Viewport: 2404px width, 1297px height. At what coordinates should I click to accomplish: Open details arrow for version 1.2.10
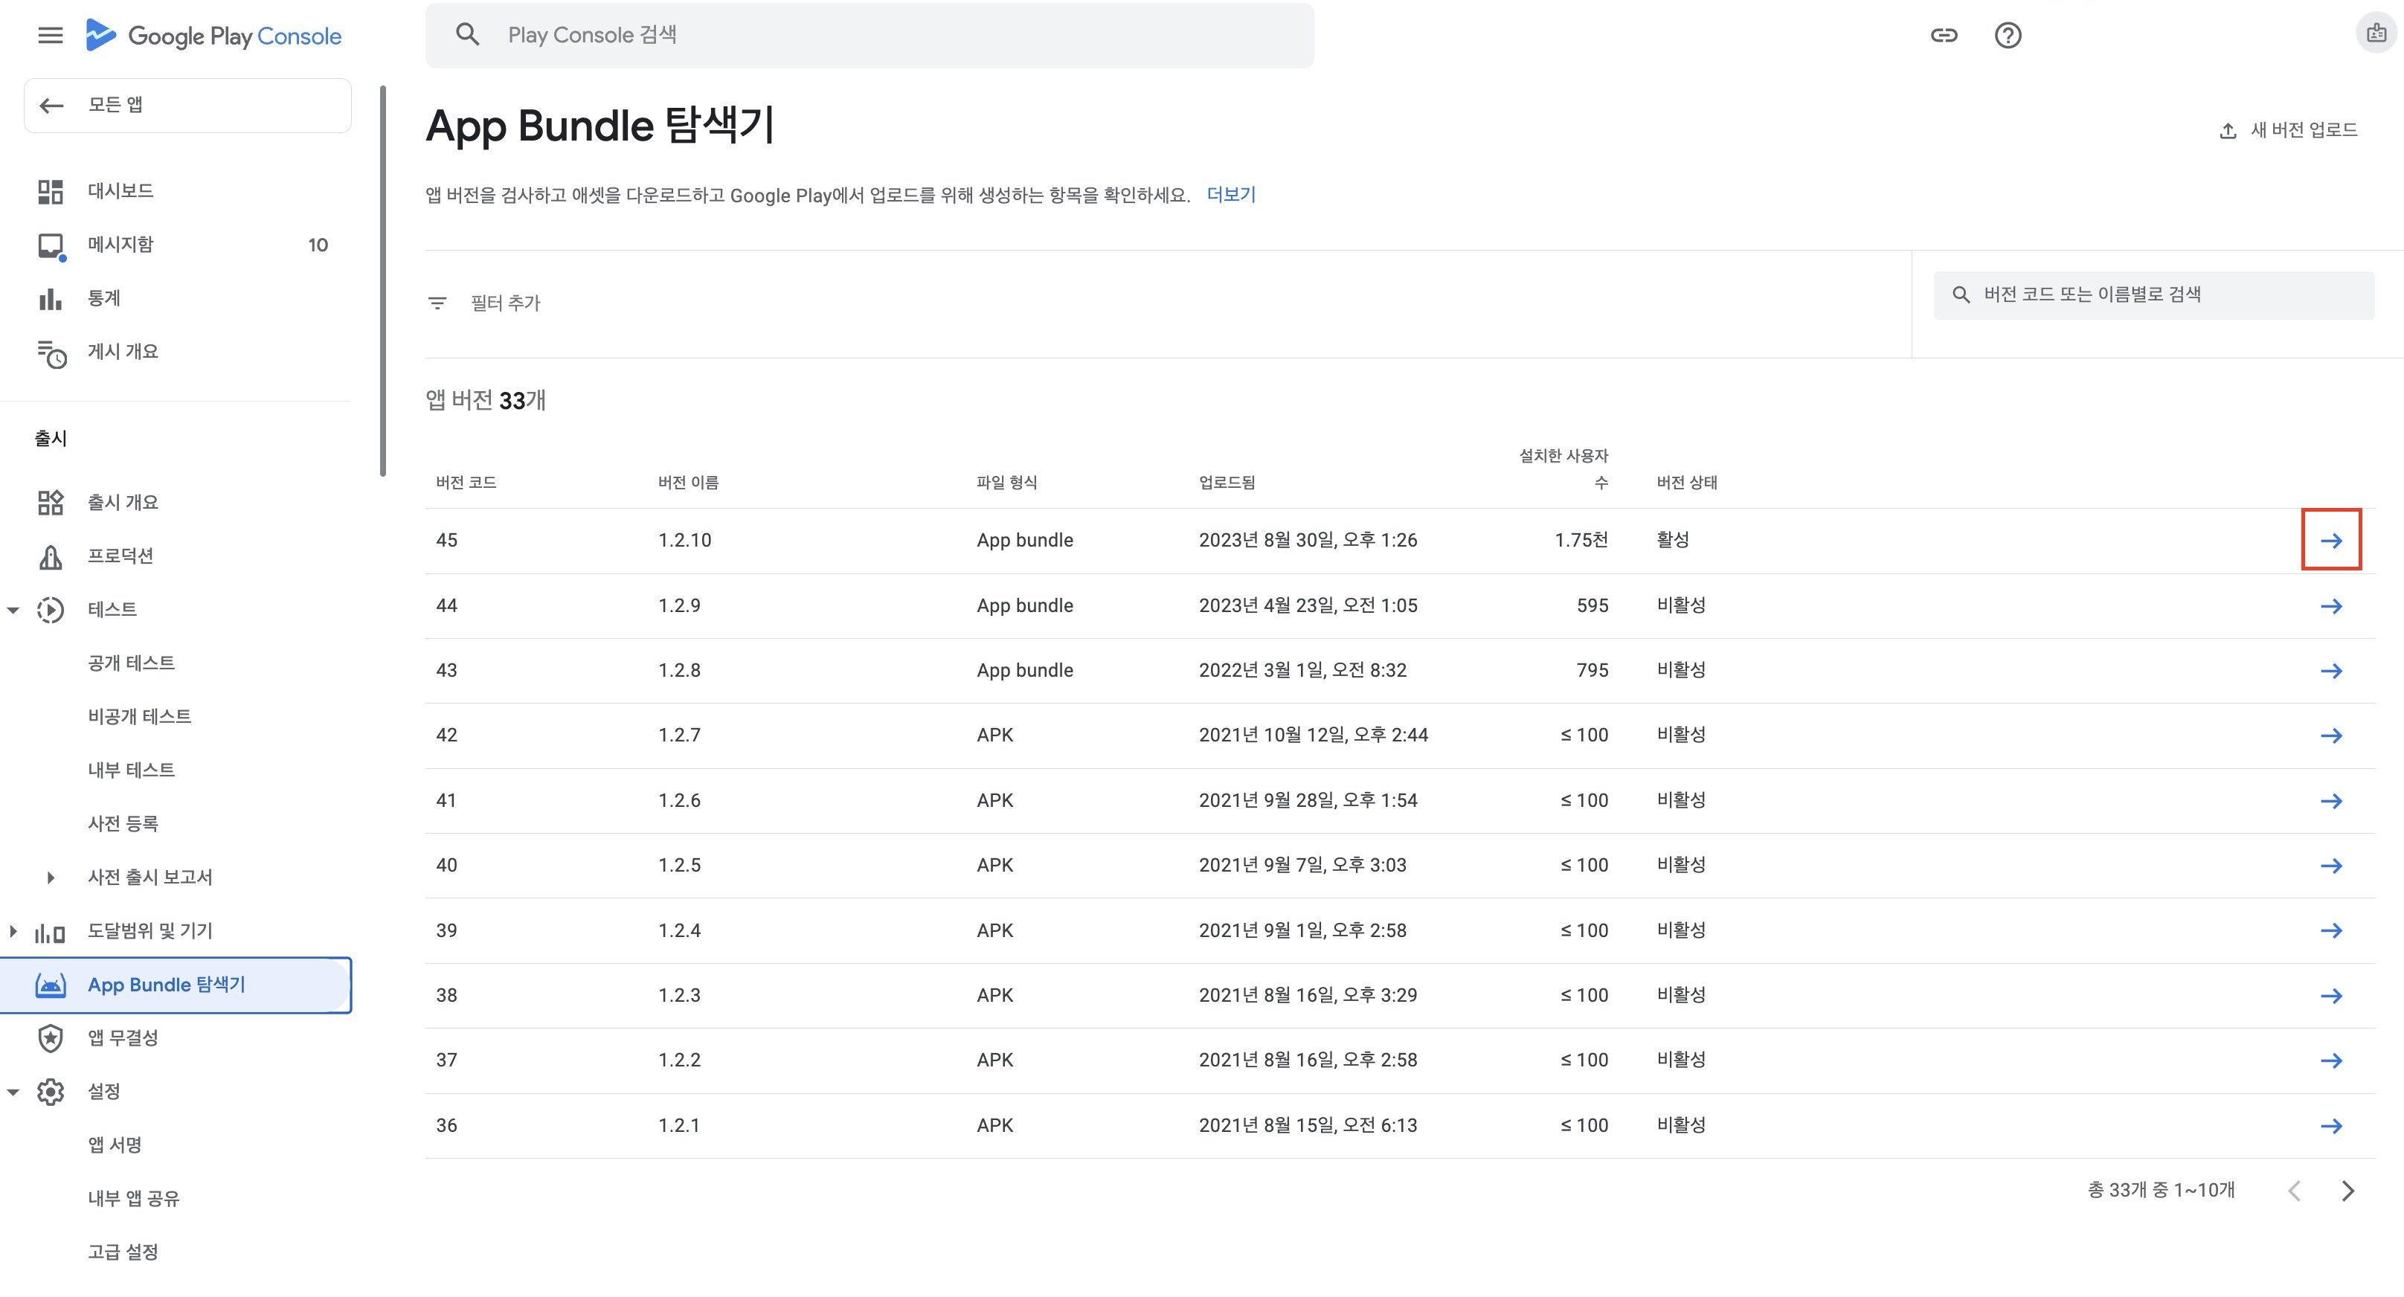click(x=2330, y=540)
